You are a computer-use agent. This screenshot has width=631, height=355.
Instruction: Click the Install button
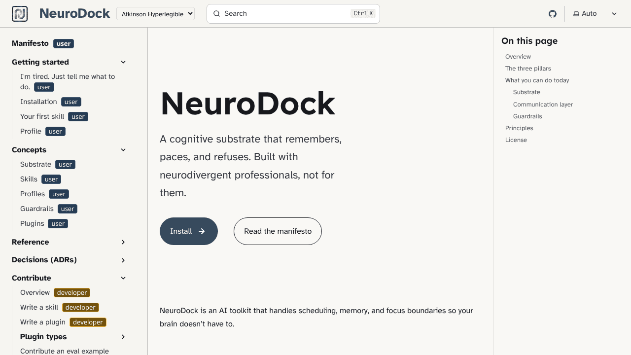189,231
